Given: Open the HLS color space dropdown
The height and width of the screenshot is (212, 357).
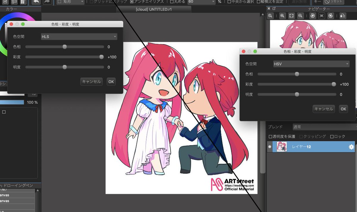Looking at the screenshot, I should coord(79,37).
